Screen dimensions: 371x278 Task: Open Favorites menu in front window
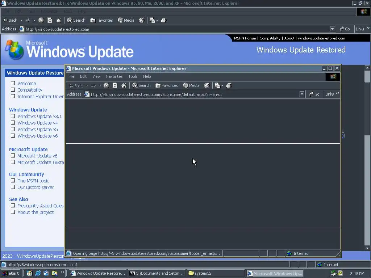114,76
